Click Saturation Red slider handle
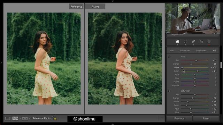The image size is (223, 125). tap(195, 94)
